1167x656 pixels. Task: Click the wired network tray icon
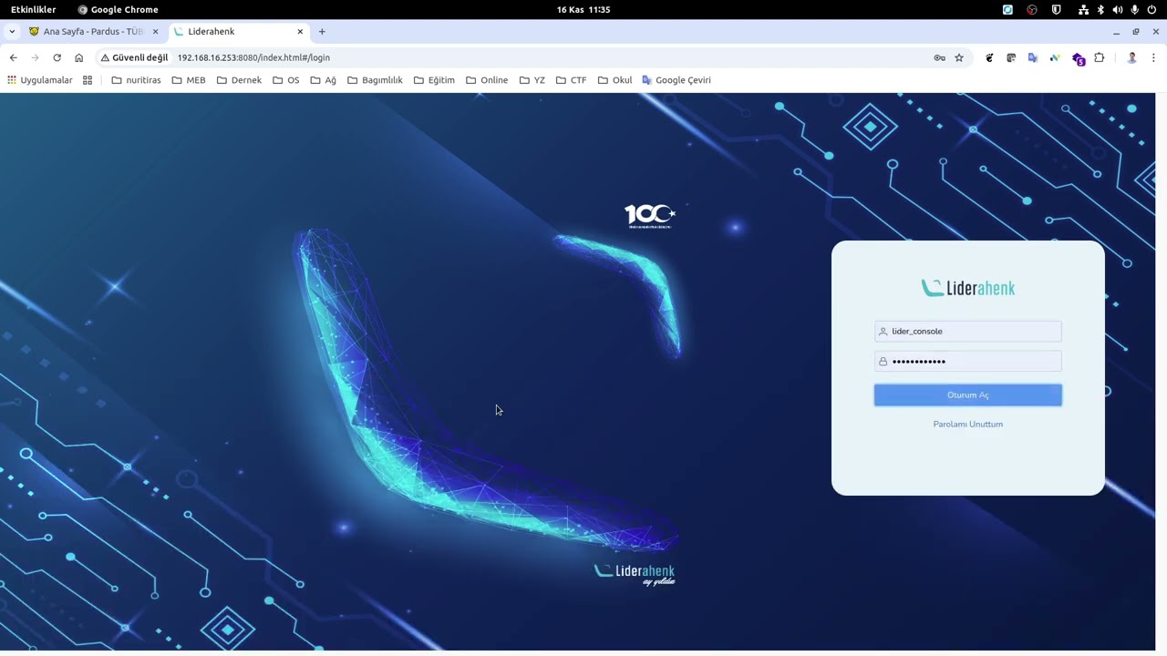point(1083,9)
